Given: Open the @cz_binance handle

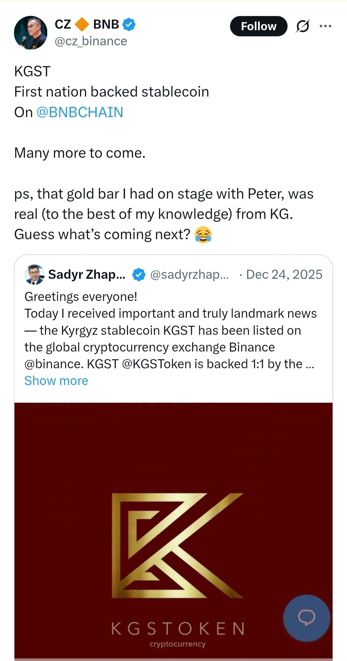Looking at the screenshot, I should (91, 41).
